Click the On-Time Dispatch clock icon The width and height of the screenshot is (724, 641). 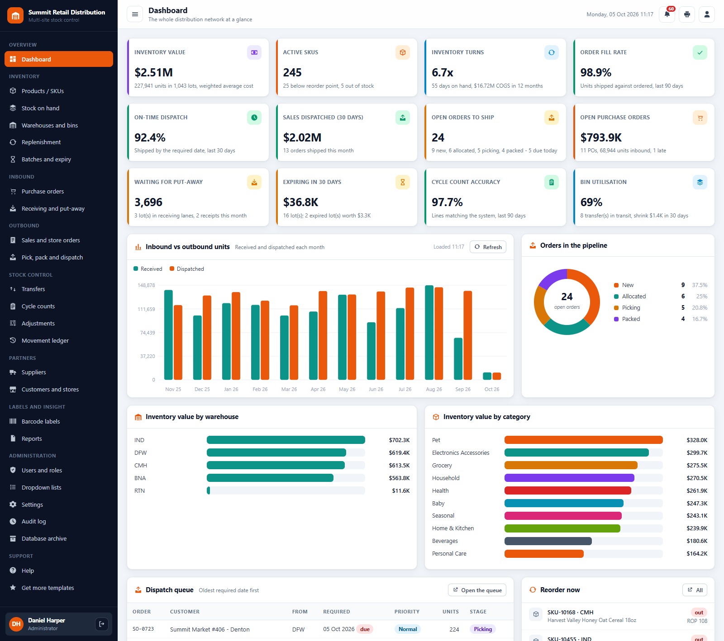tap(254, 118)
